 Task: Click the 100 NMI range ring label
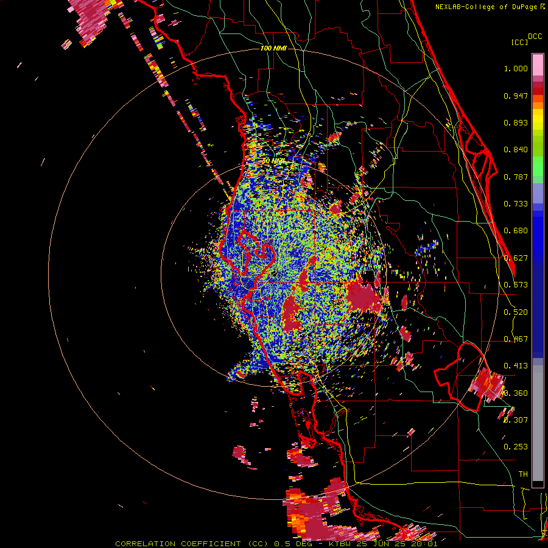(273, 48)
